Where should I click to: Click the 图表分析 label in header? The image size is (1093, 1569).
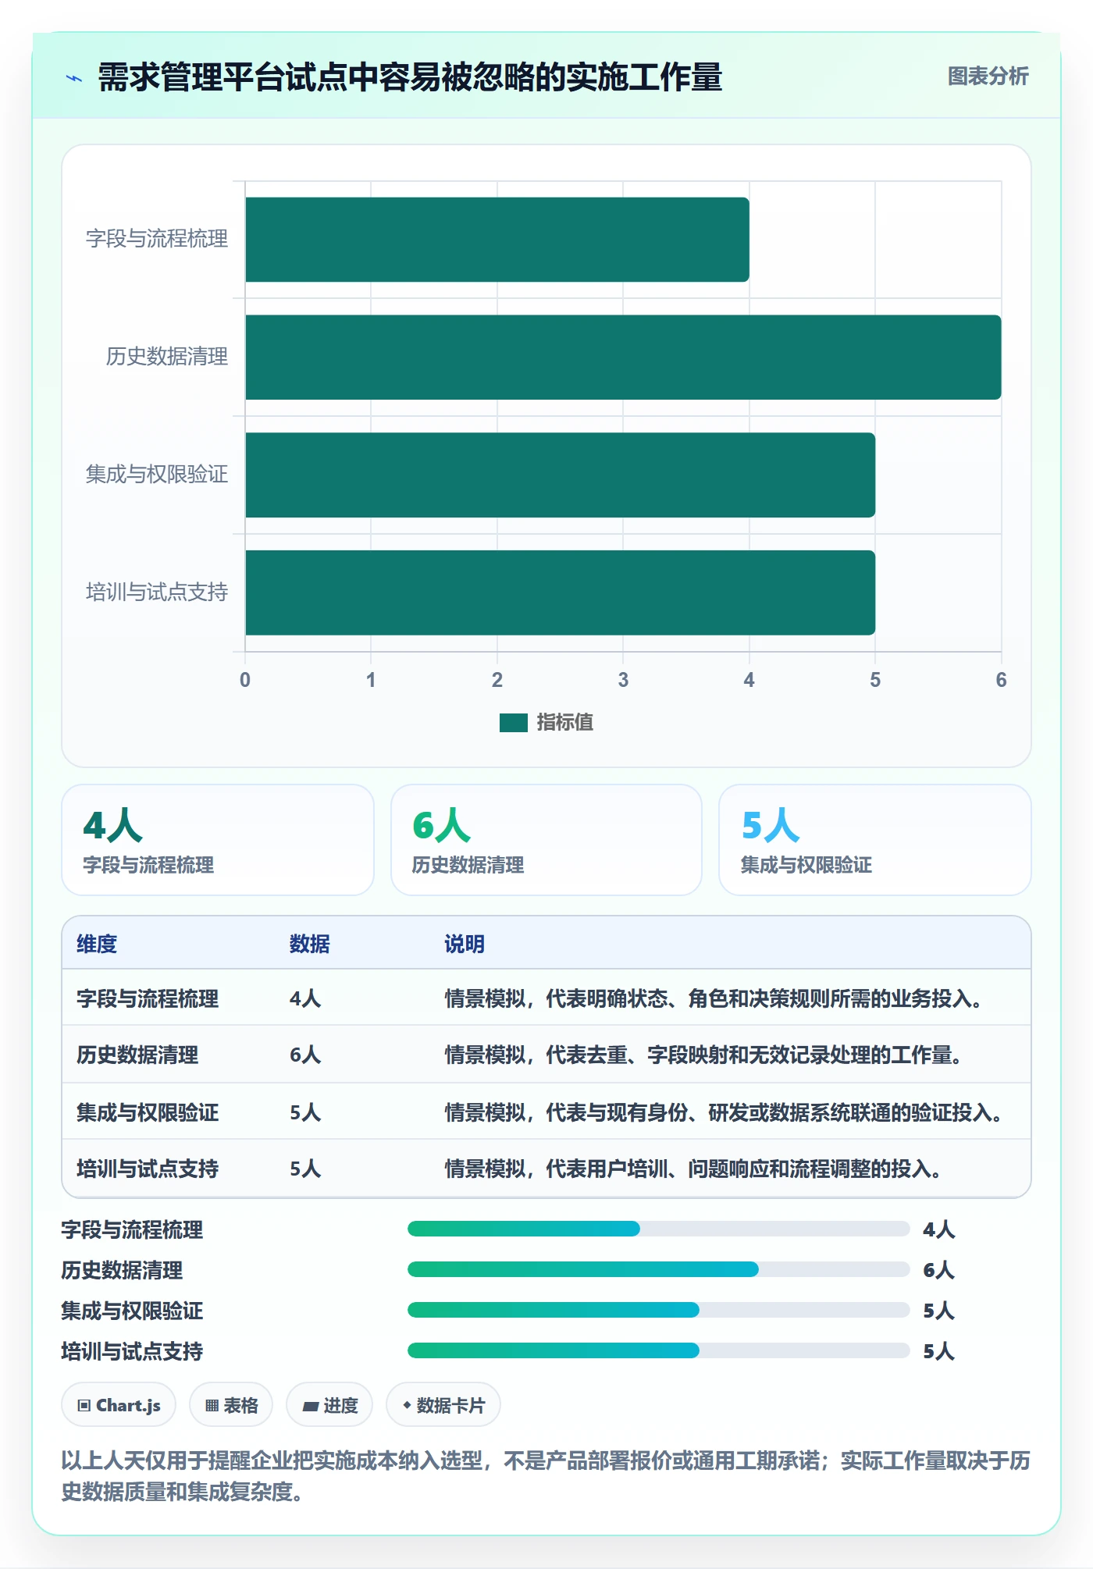[988, 76]
